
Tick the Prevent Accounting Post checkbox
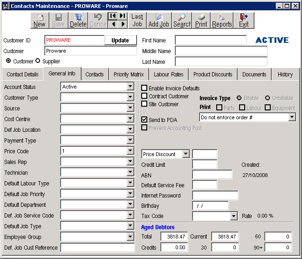tap(144, 128)
